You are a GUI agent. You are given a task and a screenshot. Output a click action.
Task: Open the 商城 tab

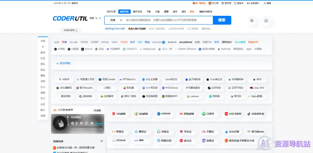192,12
